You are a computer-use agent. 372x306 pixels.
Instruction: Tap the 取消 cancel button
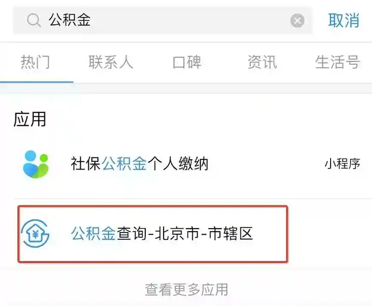343,21
